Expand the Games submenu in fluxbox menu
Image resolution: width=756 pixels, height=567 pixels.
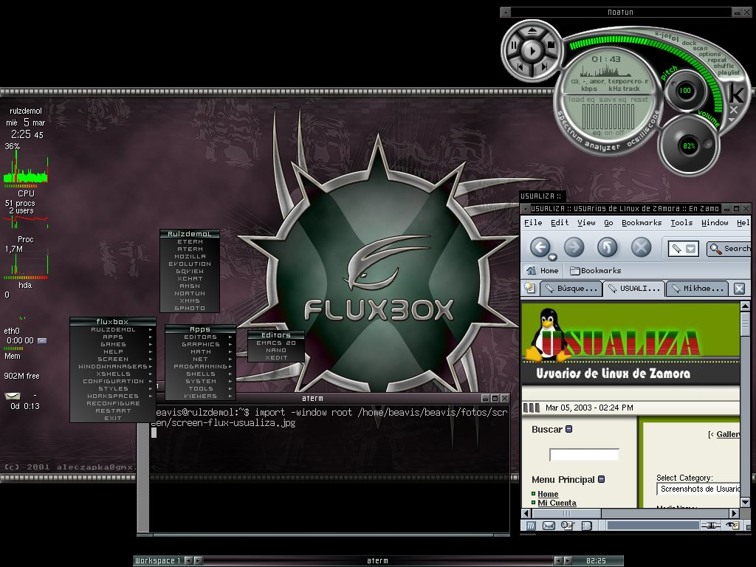point(113,344)
